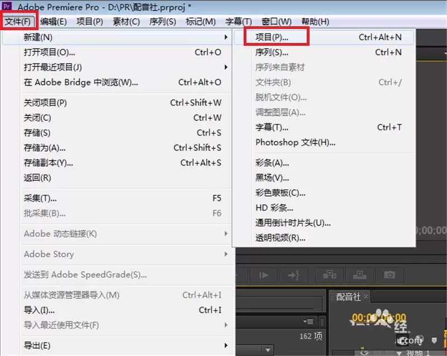The height and width of the screenshot is (356, 447).
Task: Expand the 新建(N) submenu
Action: pyautogui.click(x=226, y=37)
